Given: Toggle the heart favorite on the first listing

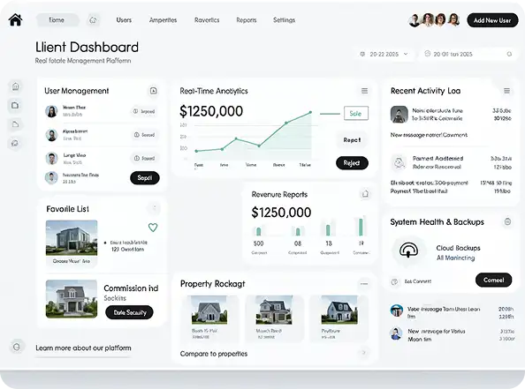Looking at the screenshot, I should pos(153,228).
